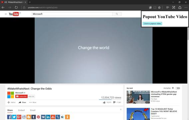Switch to the Embed tab
The width and height of the screenshot is (189, 120).
[21, 110]
